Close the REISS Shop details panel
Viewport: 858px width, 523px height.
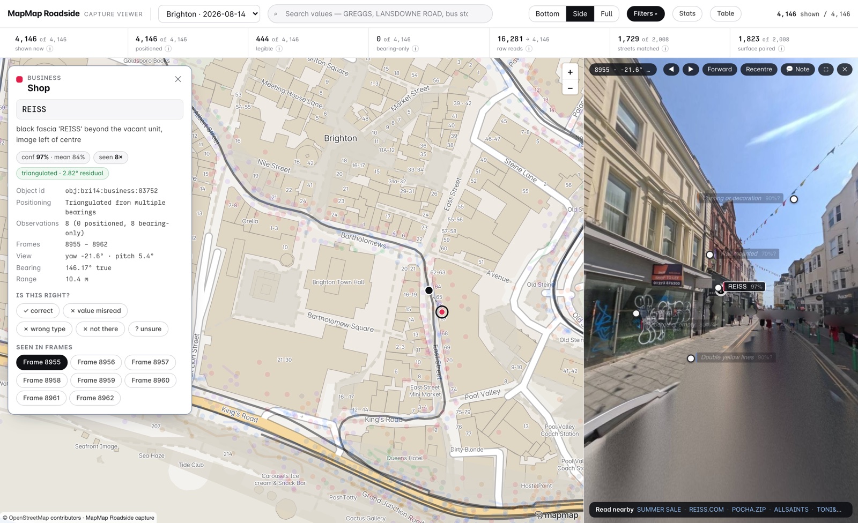[178, 79]
